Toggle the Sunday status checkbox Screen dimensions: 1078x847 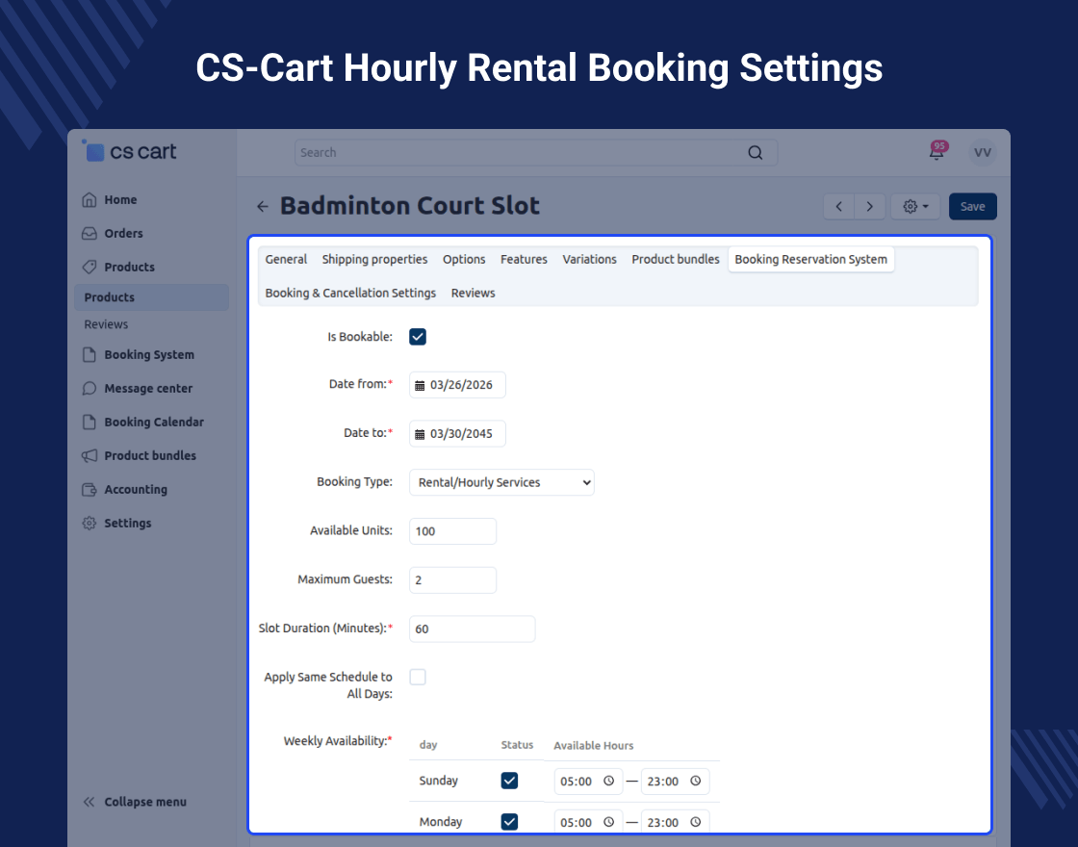509,781
